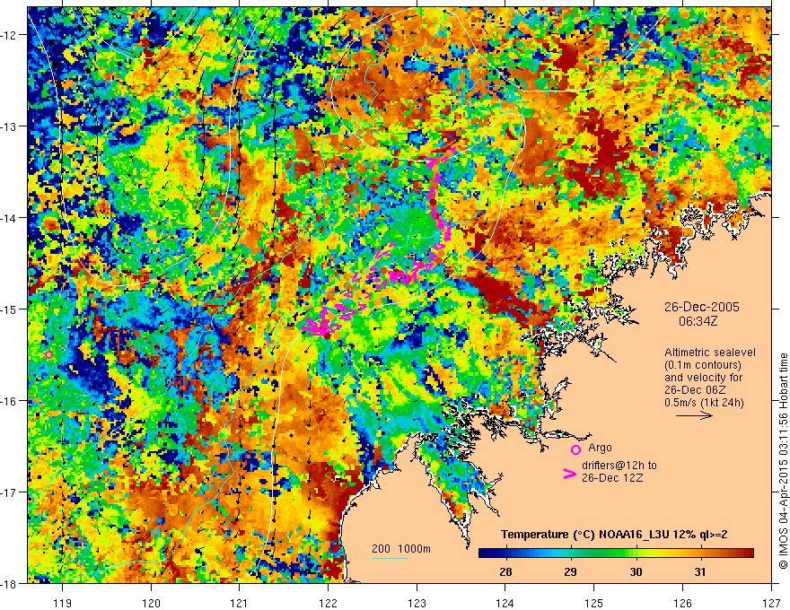
Task: Click the '200 1000m' depth label
Action: tap(401, 549)
